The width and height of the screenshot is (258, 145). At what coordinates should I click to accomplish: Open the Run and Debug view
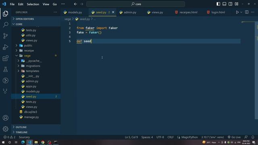(5, 47)
